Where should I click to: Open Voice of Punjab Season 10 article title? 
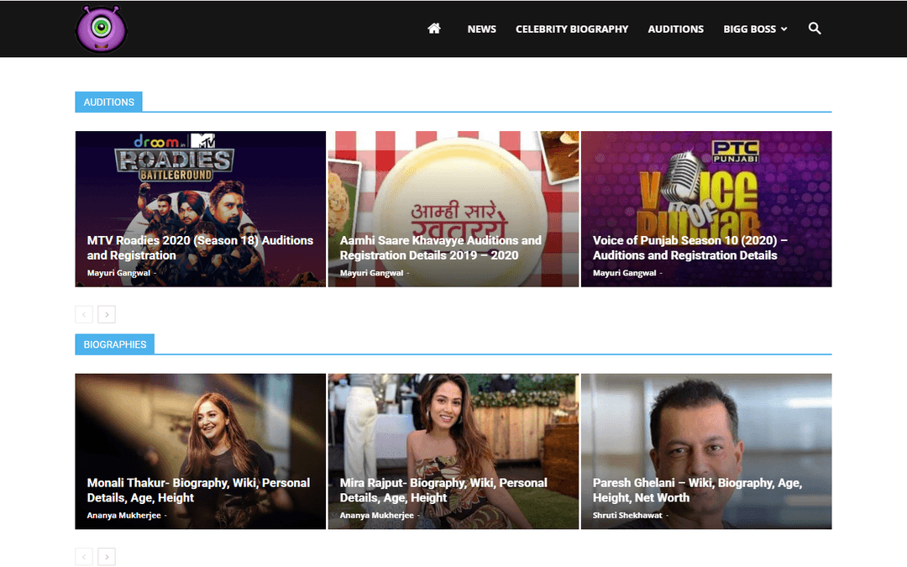click(690, 248)
